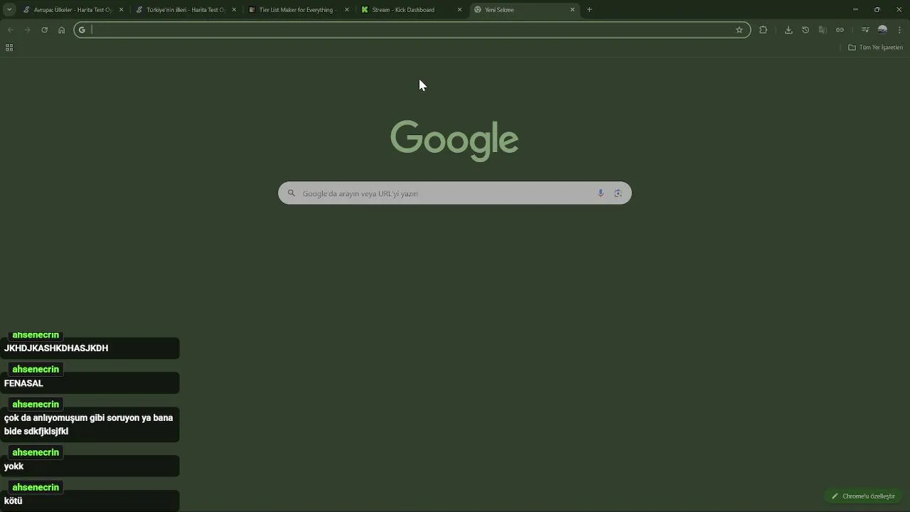Viewport: 910px width, 512px height.
Task: Open the Downloads tray icon
Action: click(x=788, y=30)
